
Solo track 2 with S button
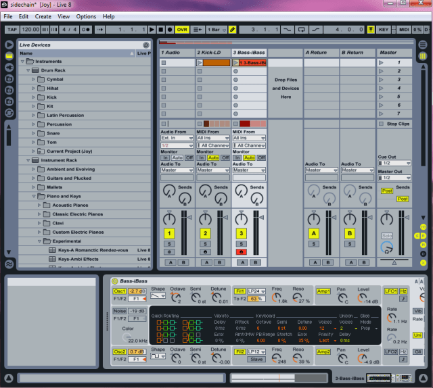(205, 243)
